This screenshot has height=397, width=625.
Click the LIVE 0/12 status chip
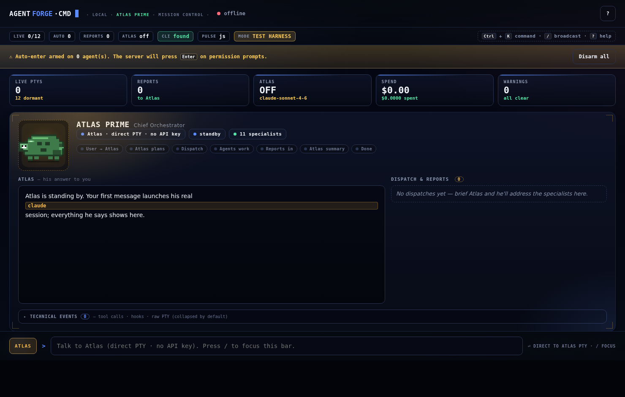[27, 36]
